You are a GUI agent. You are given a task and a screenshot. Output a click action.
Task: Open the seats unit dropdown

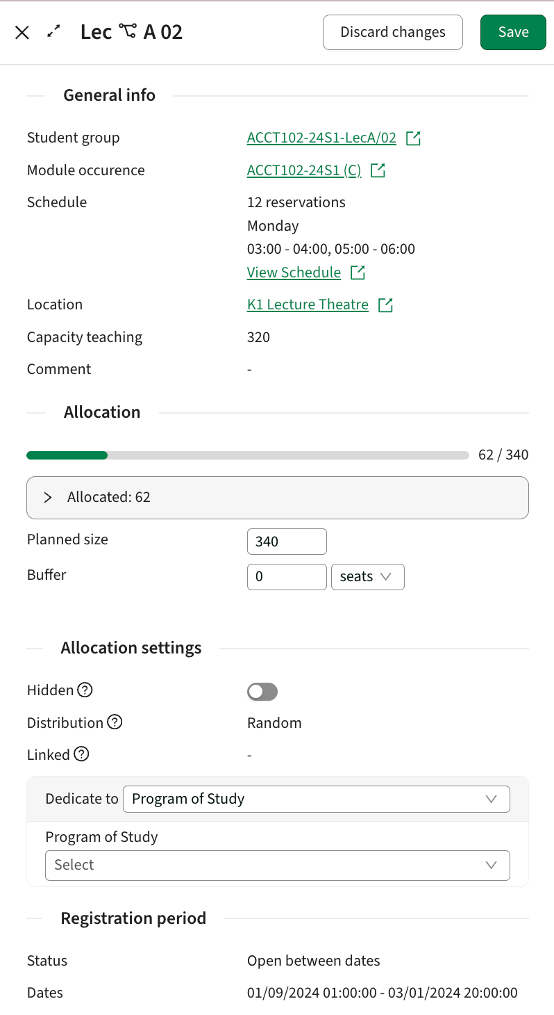pos(367,576)
